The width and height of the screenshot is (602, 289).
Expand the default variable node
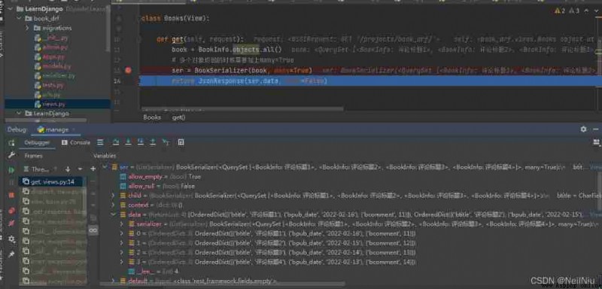113,281
